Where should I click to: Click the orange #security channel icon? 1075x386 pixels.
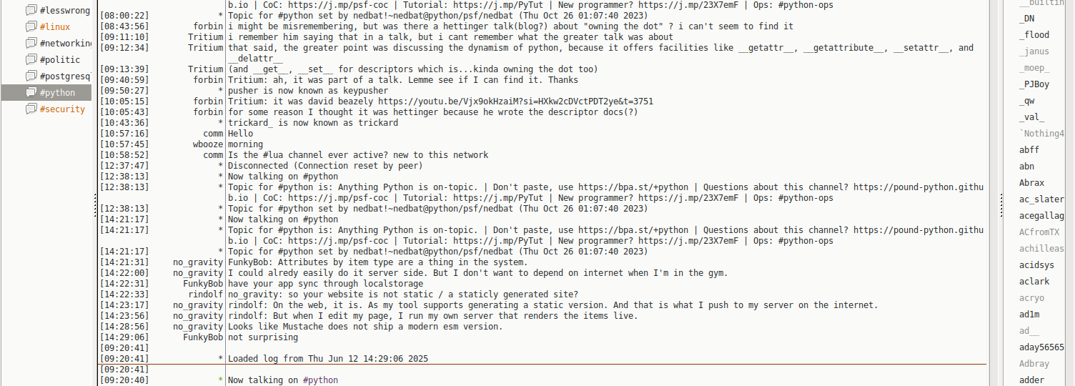(31, 109)
